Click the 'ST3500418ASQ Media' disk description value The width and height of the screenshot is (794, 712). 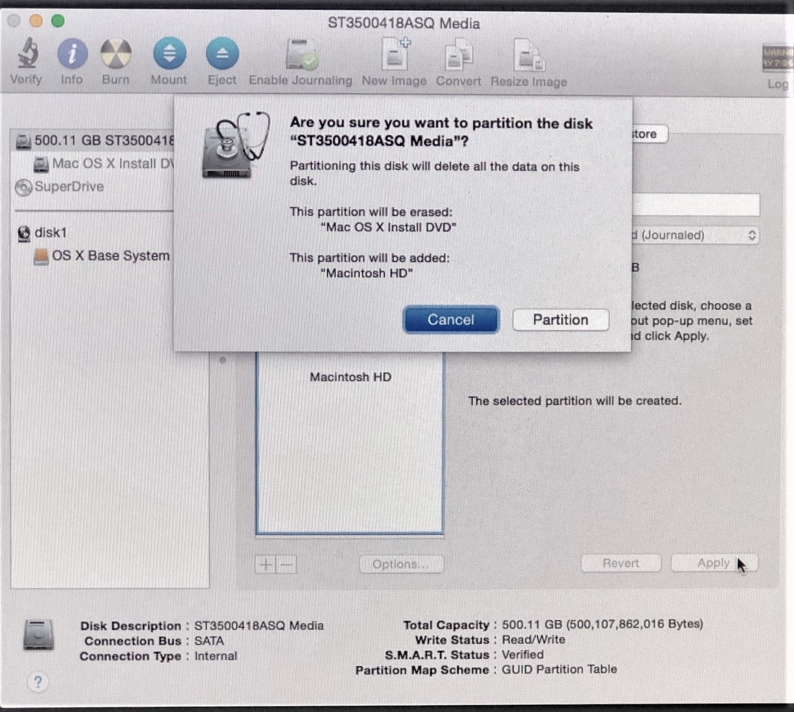coord(259,626)
